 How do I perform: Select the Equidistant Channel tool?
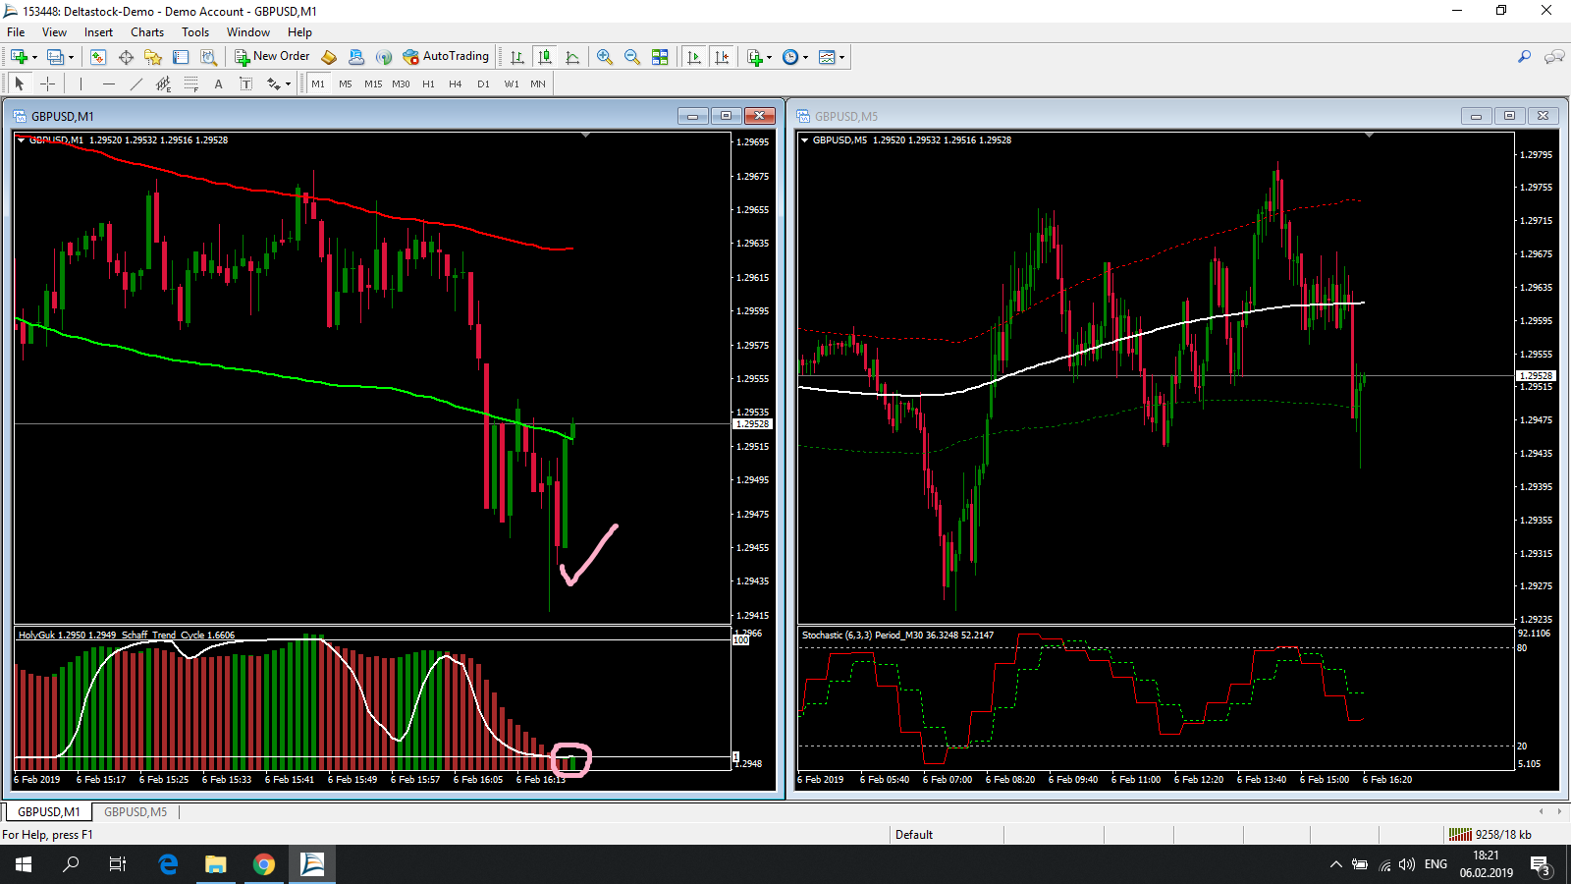pos(163,83)
